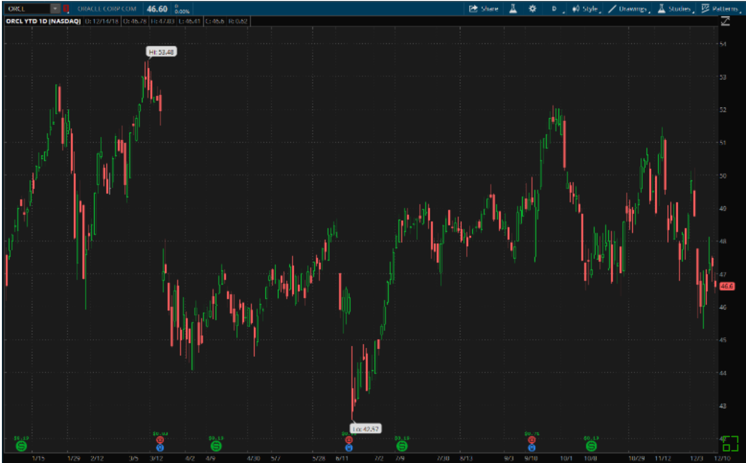Click the D: 12/14/18 date readout

pyautogui.click(x=102, y=21)
